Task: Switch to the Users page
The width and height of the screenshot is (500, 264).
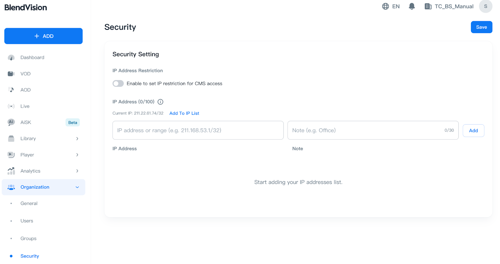Action: (x=26, y=221)
